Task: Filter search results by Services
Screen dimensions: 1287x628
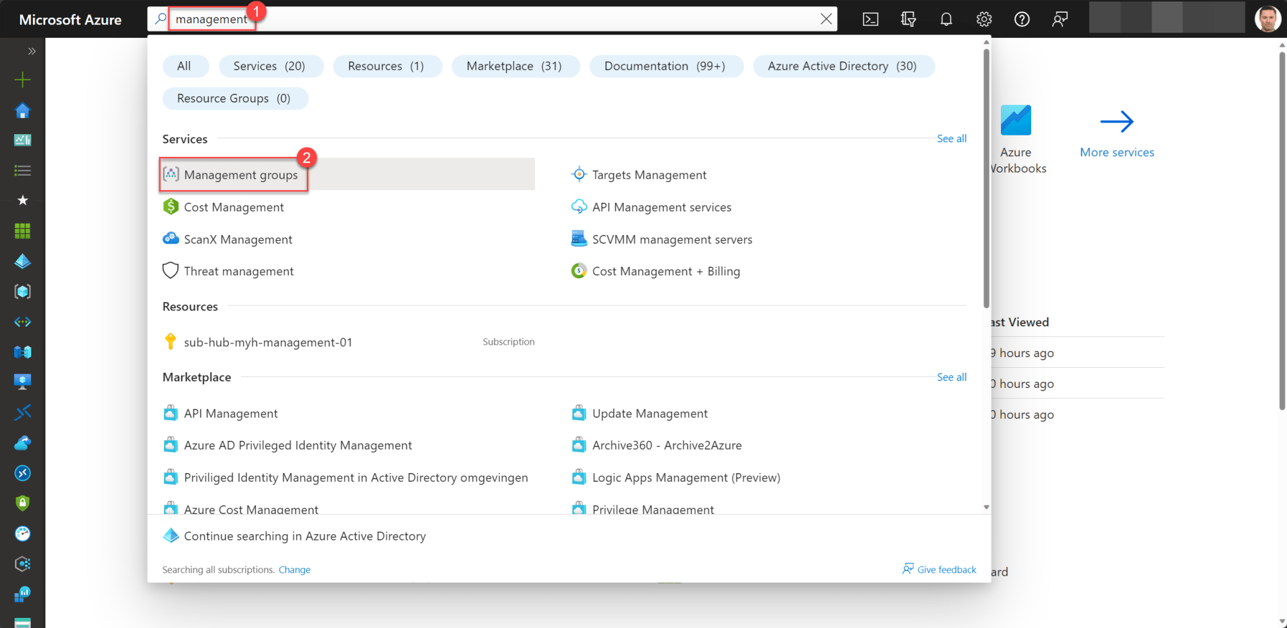Action: [x=271, y=66]
